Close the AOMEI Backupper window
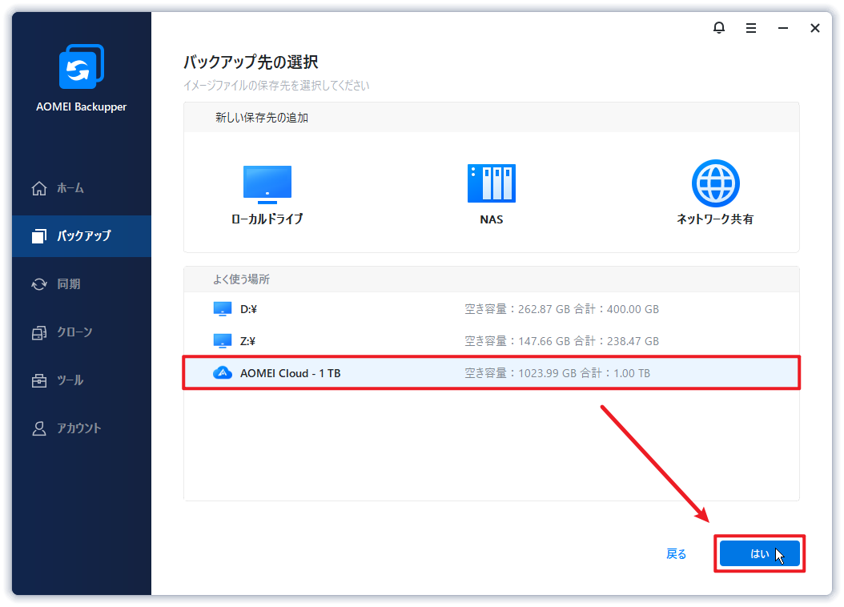Viewport: 844px width, 607px height. click(815, 28)
